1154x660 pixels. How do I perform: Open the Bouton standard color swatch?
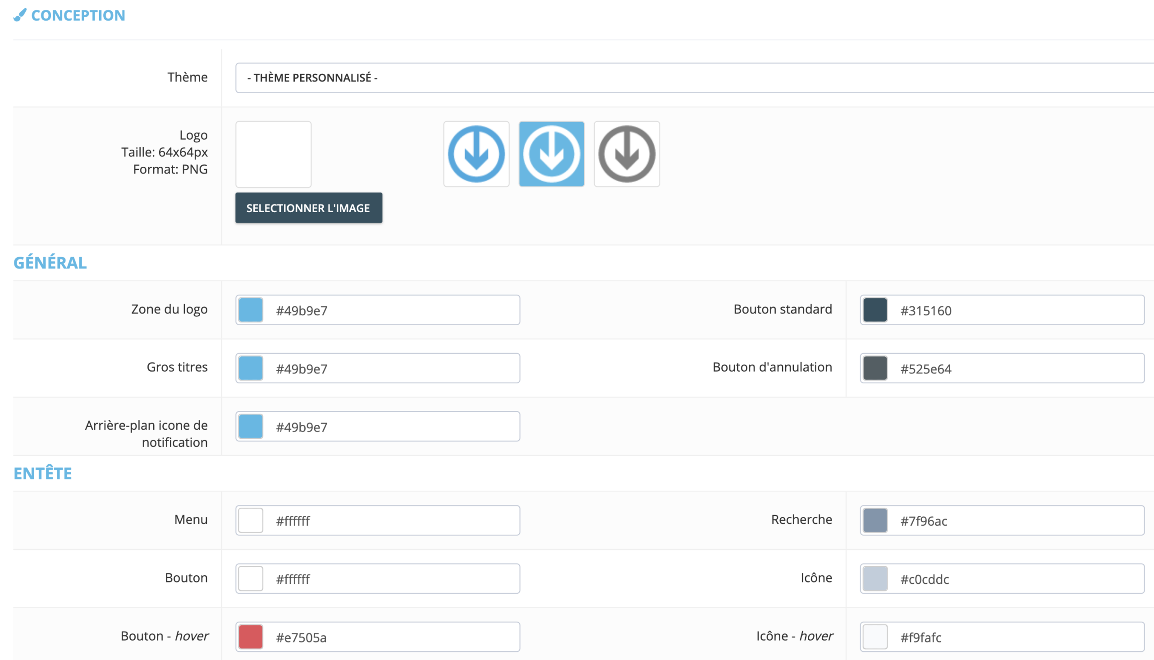click(875, 310)
